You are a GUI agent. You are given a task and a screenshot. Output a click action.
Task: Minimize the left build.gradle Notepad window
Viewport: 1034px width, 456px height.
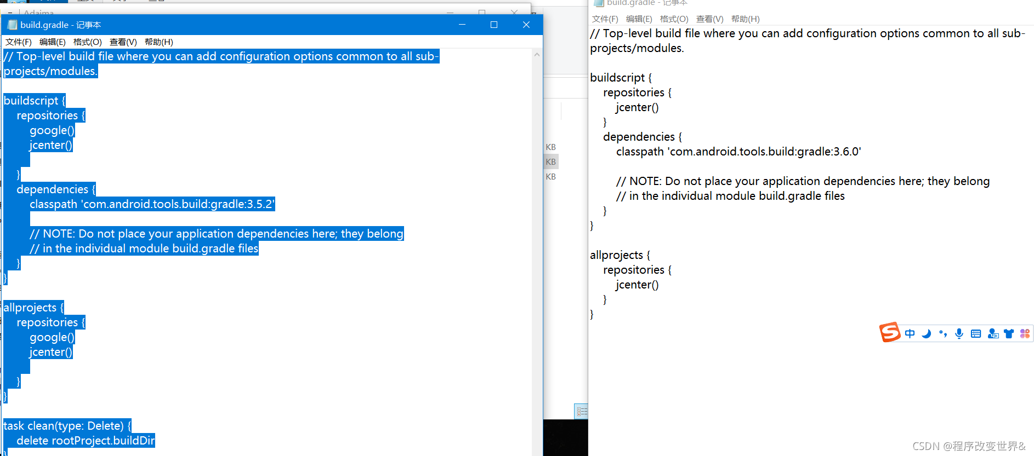coord(462,25)
